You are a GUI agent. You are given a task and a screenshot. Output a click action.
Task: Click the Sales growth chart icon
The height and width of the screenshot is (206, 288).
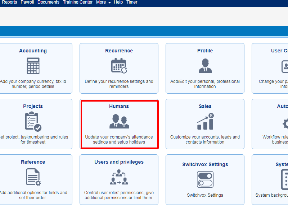(x=206, y=121)
